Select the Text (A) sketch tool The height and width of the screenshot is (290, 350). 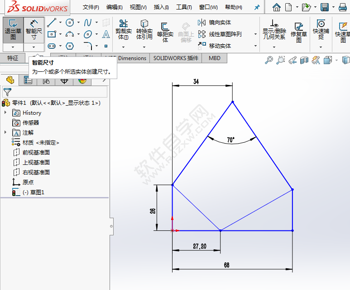[x=106, y=34]
